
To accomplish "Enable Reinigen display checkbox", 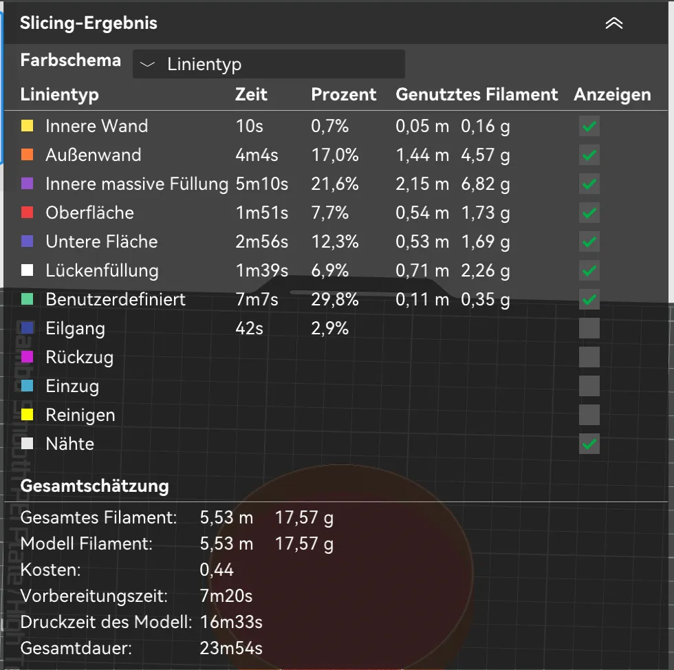I will click(589, 415).
